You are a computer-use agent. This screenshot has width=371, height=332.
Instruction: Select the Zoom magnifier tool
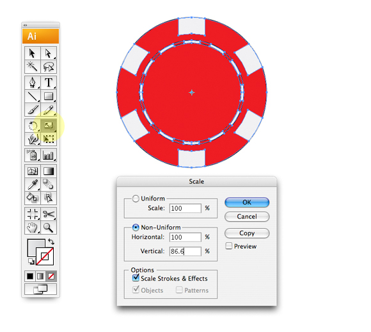(x=49, y=228)
